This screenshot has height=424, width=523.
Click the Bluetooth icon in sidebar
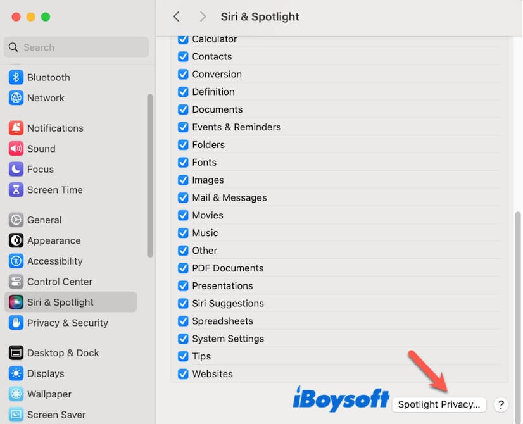16,77
